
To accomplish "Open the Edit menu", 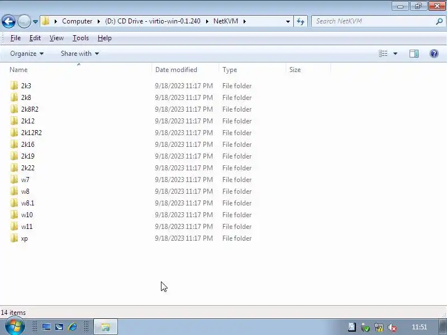I will (35, 38).
